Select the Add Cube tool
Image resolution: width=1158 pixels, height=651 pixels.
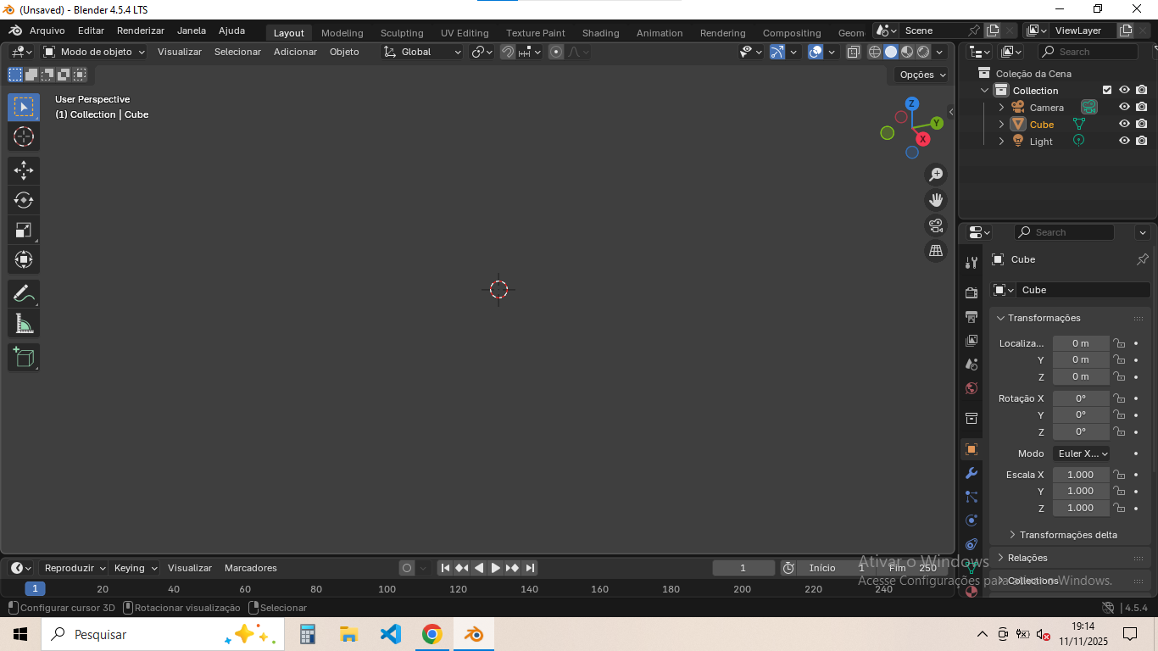tap(24, 357)
